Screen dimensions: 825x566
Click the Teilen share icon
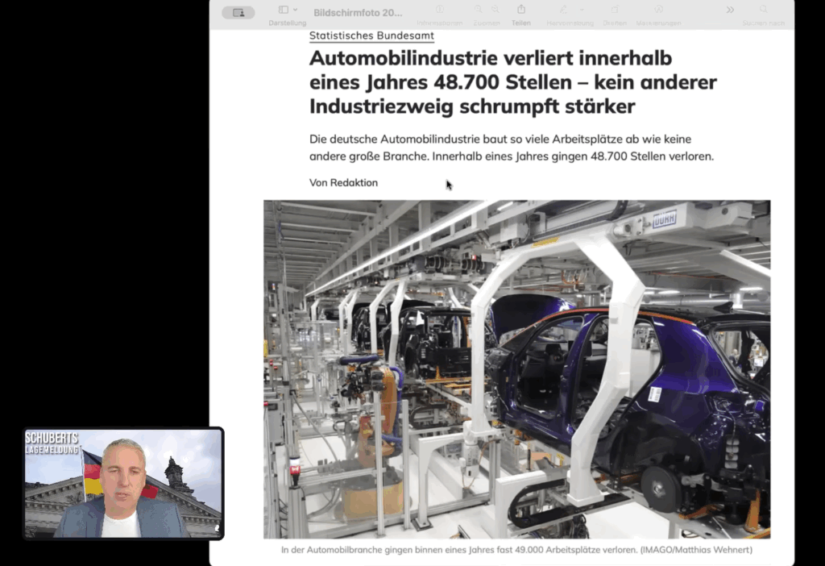click(x=521, y=10)
